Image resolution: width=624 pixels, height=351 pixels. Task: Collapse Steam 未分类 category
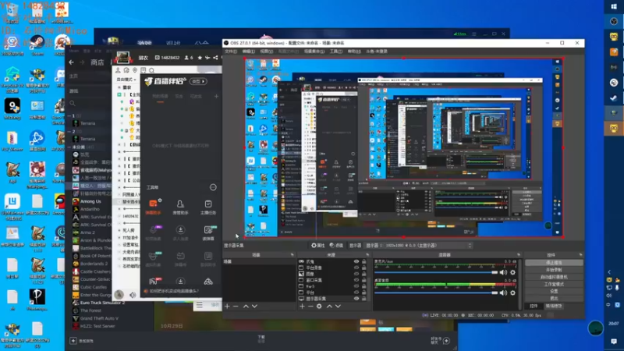[x=69, y=147]
